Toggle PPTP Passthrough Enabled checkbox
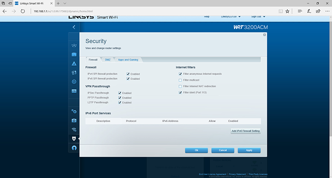This screenshot has height=178, width=332. click(x=119, y=98)
